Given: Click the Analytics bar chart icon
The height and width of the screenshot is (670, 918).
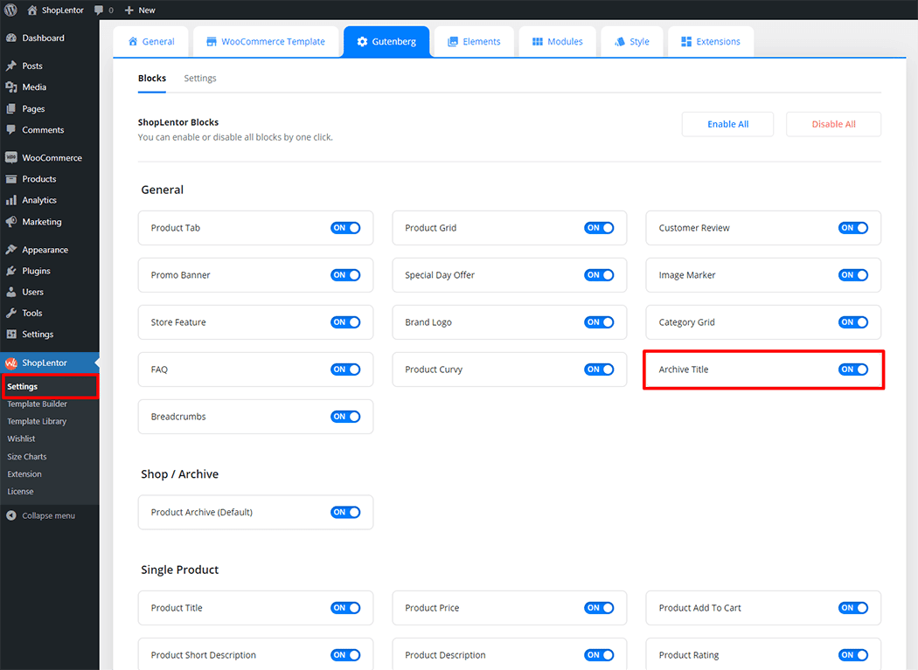Looking at the screenshot, I should (11, 200).
